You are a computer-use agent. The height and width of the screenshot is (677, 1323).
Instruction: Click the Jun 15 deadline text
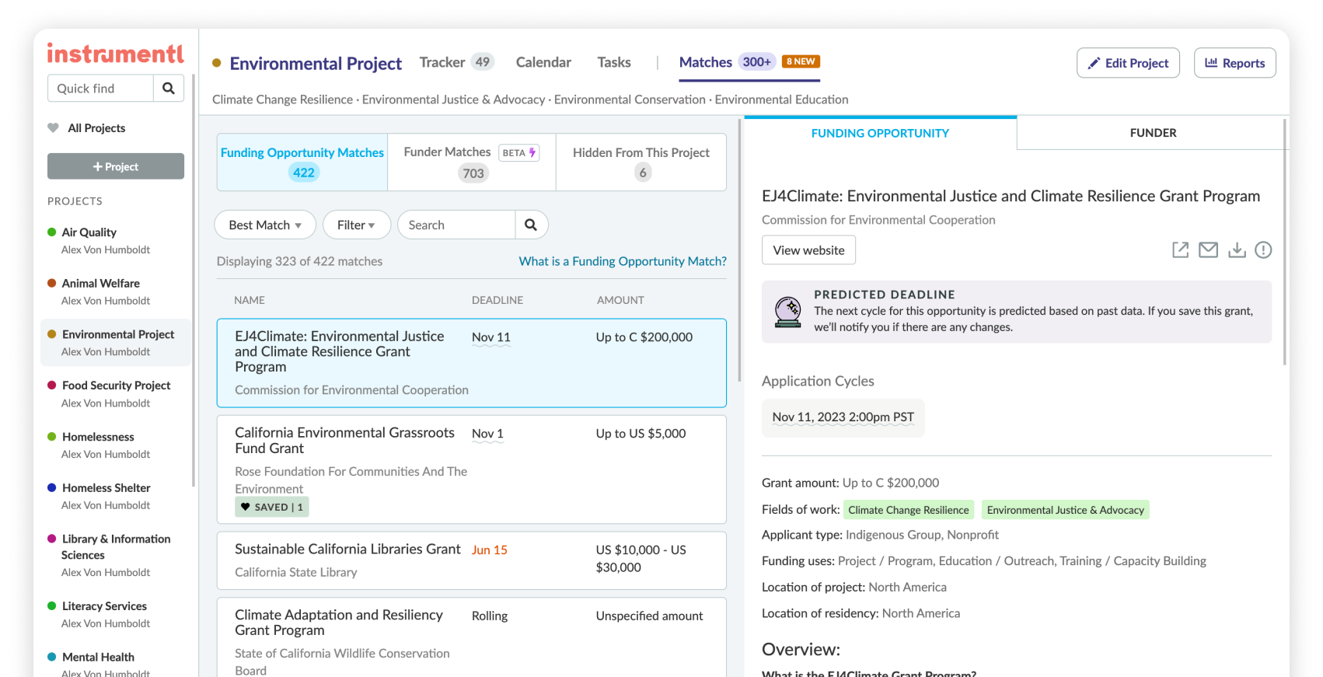[x=490, y=550]
